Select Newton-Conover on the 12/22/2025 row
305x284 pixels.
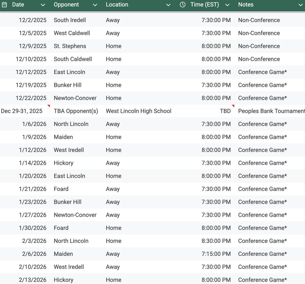pos(75,98)
